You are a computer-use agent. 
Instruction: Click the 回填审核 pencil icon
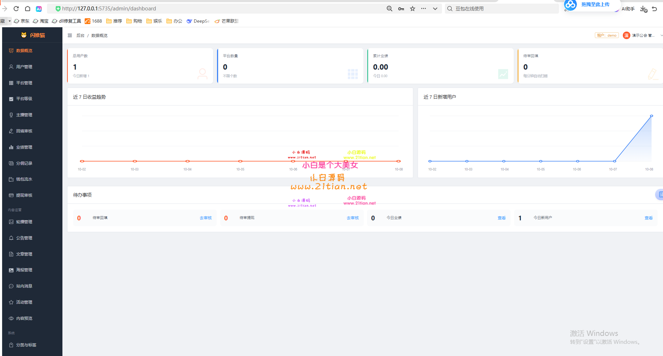11,131
